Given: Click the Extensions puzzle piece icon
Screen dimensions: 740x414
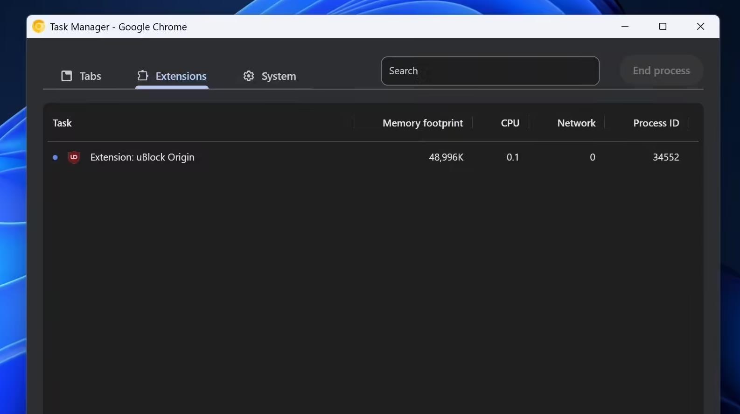Looking at the screenshot, I should tap(143, 76).
